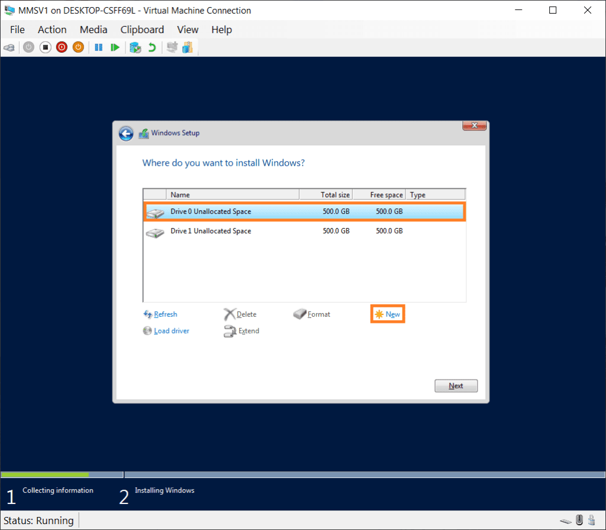The image size is (606, 530).
Task: Click the Format option
Action: coord(312,314)
